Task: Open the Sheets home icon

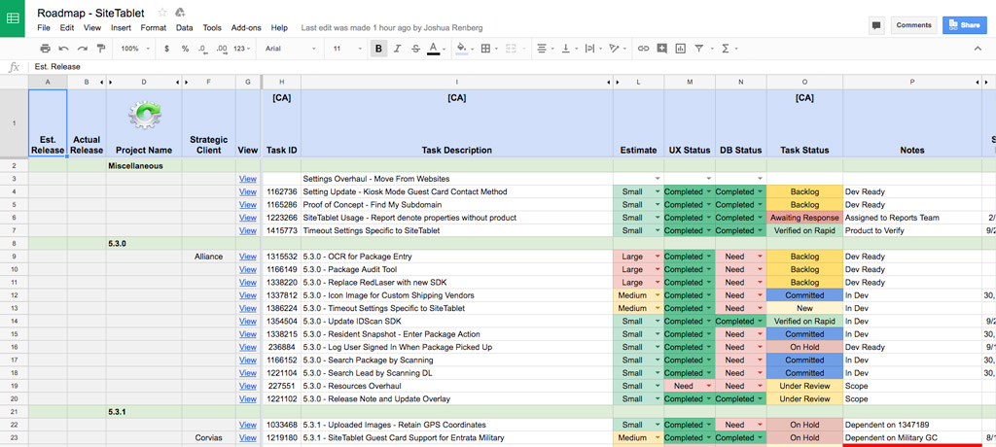Action: click(x=12, y=18)
